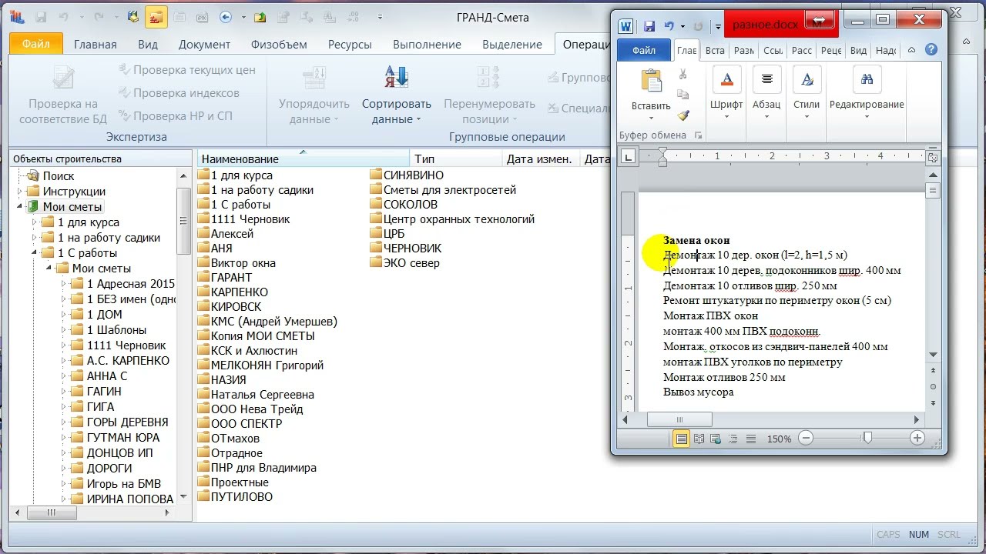986x554 pixels.
Task: Click the Word undo icon
Action: (x=669, y=26)
